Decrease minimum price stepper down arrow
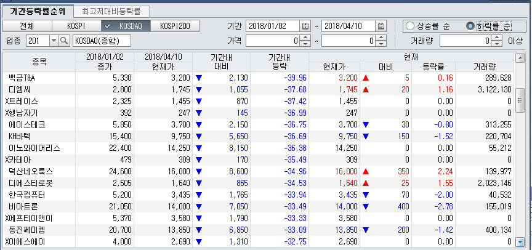Image resolution: width=532 pixels, height=250 pixels. pos(305,44)
